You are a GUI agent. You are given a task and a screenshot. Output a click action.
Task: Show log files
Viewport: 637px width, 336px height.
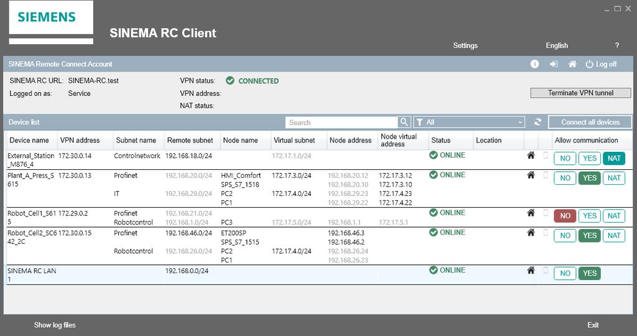point(55,325)
